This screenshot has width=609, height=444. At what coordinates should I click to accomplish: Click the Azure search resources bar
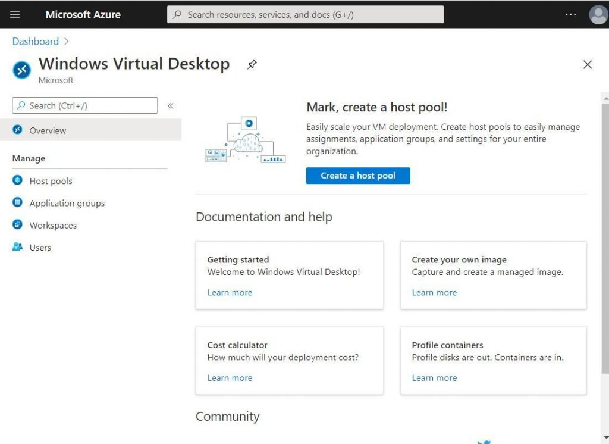click(305, 14)
